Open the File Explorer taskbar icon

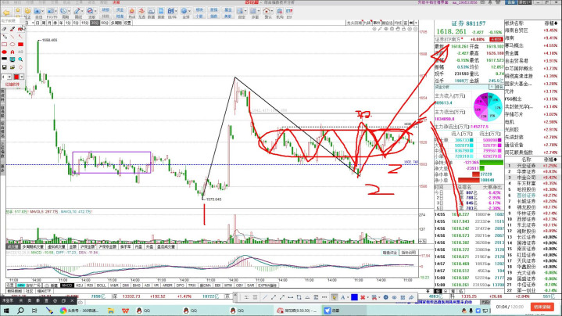click(111, 311)
